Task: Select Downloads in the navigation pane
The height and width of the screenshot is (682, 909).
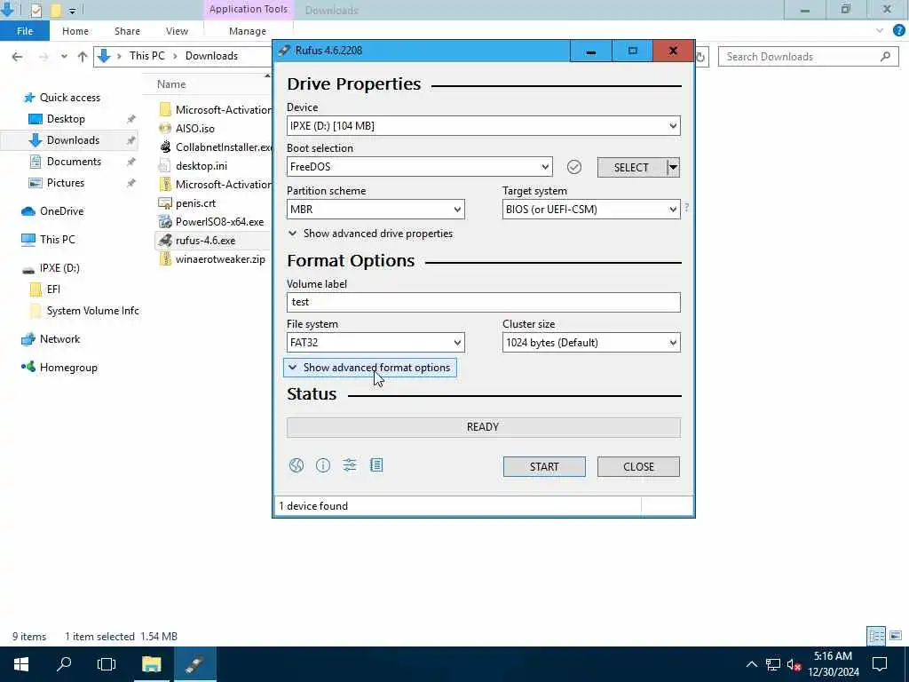Action: pos(69,140)
